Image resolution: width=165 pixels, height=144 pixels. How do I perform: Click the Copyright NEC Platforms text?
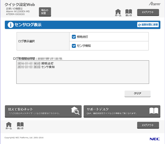[24, 138]
